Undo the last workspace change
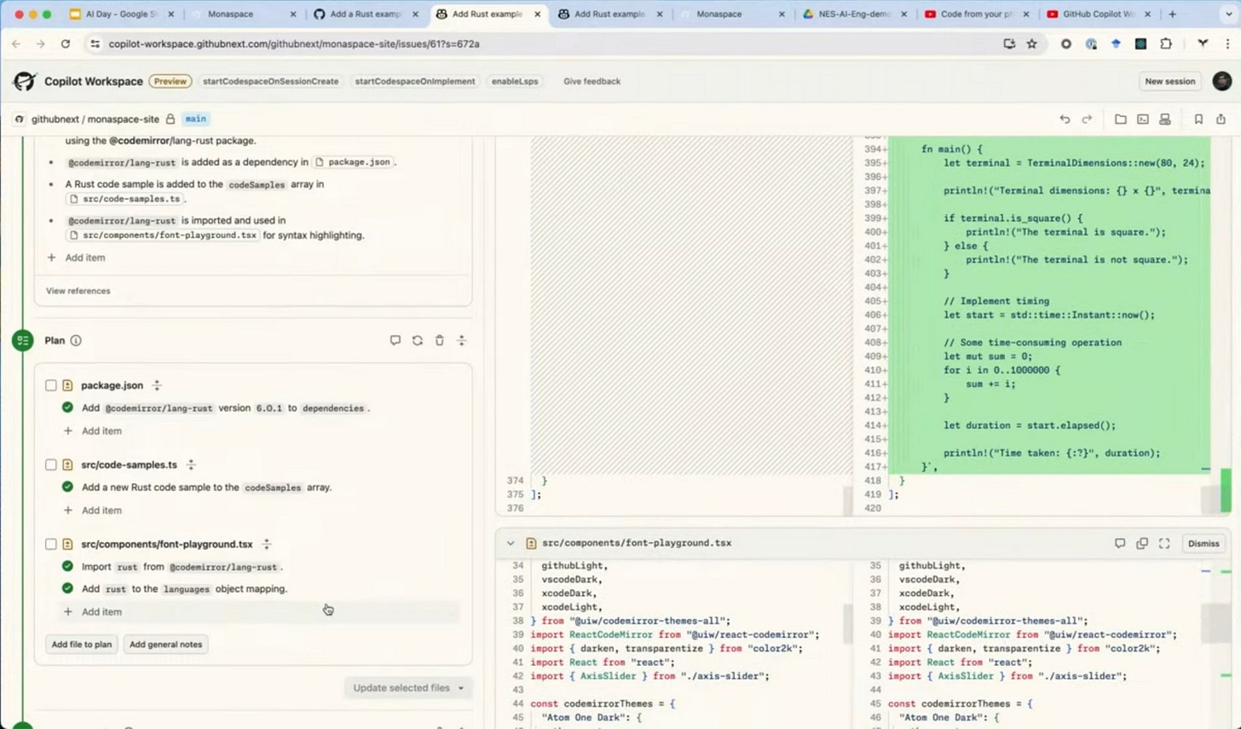Viewport: 1241px width, 729px height. click(1065, 119)
